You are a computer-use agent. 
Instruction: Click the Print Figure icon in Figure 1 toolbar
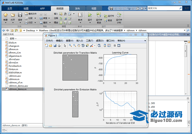click(x=59, y=46)
